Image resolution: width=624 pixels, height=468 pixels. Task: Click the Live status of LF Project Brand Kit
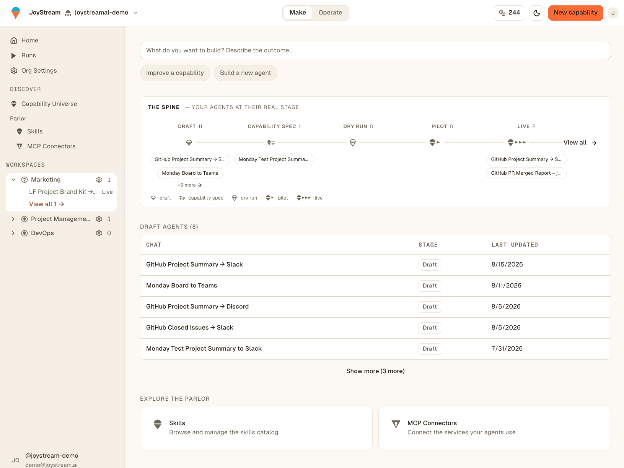107,192
